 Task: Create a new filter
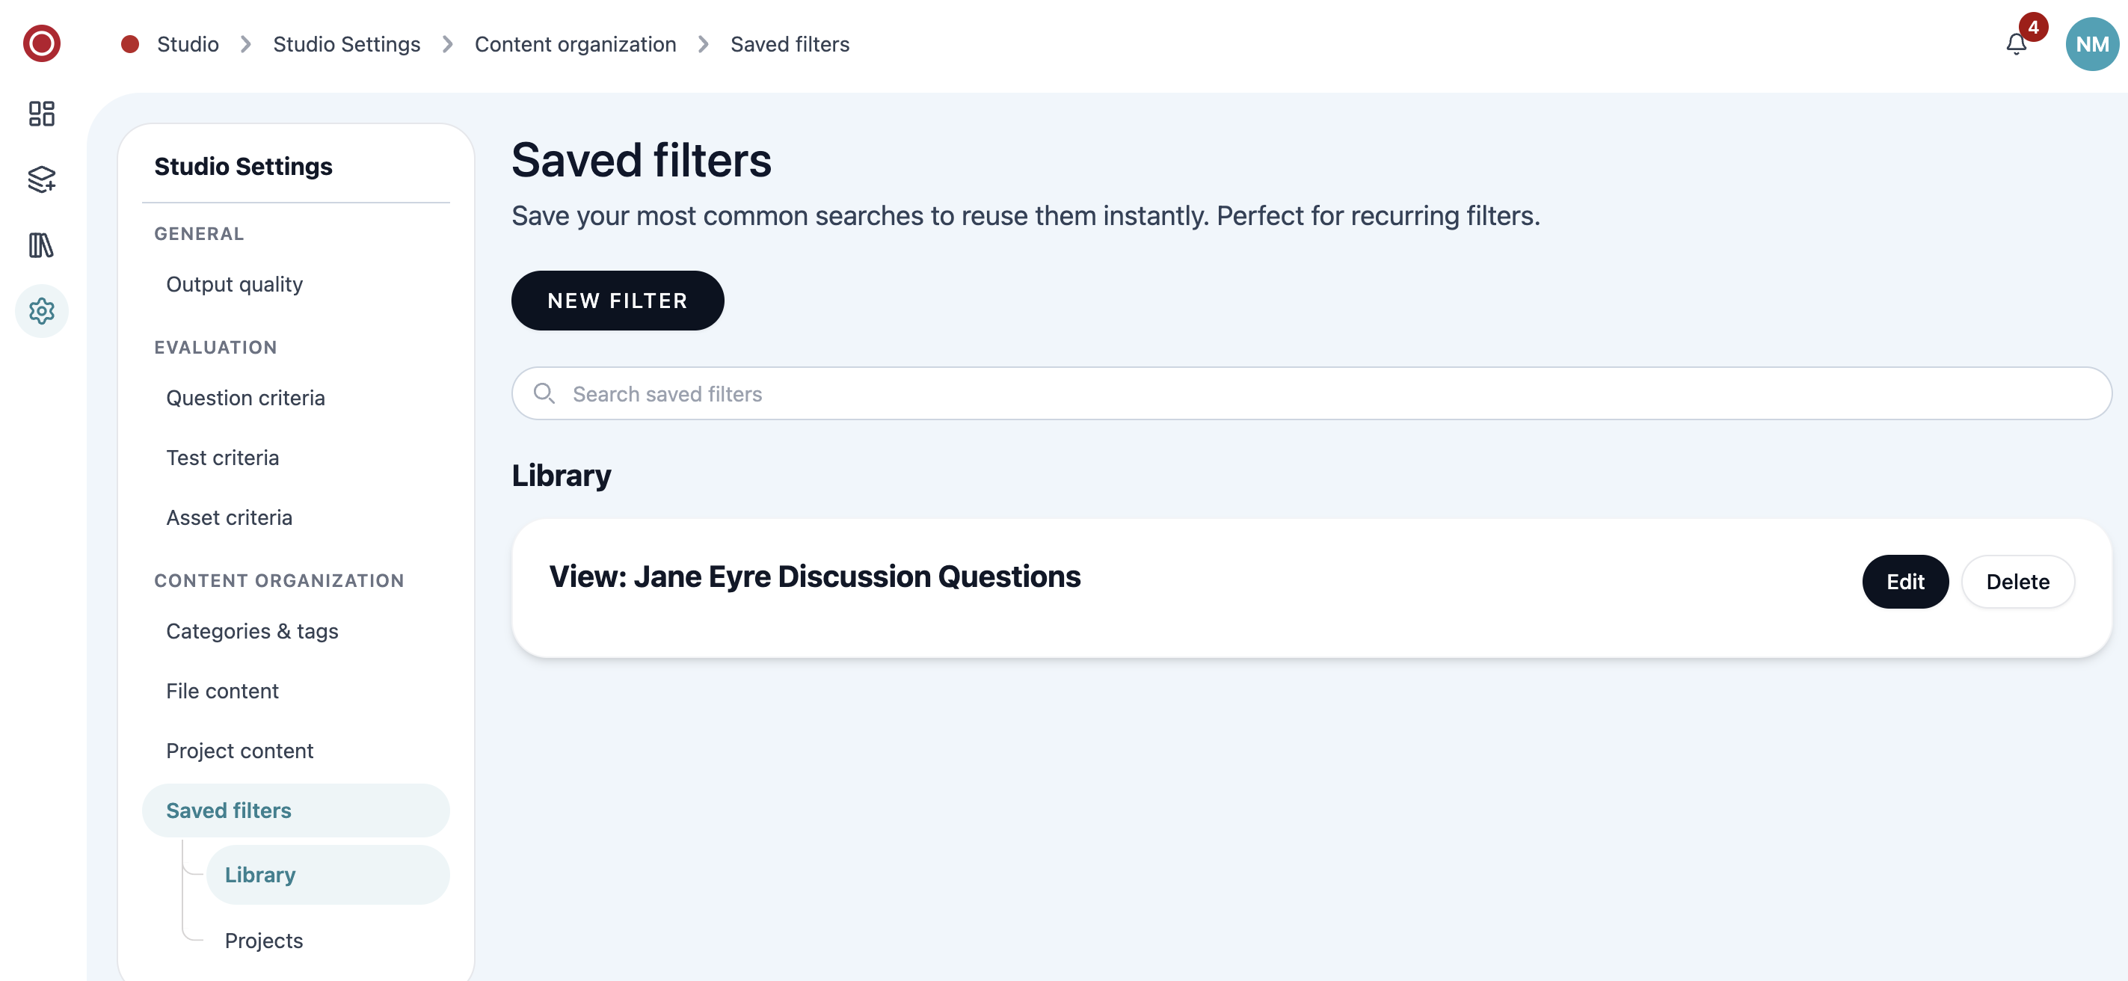click(617, 301)
